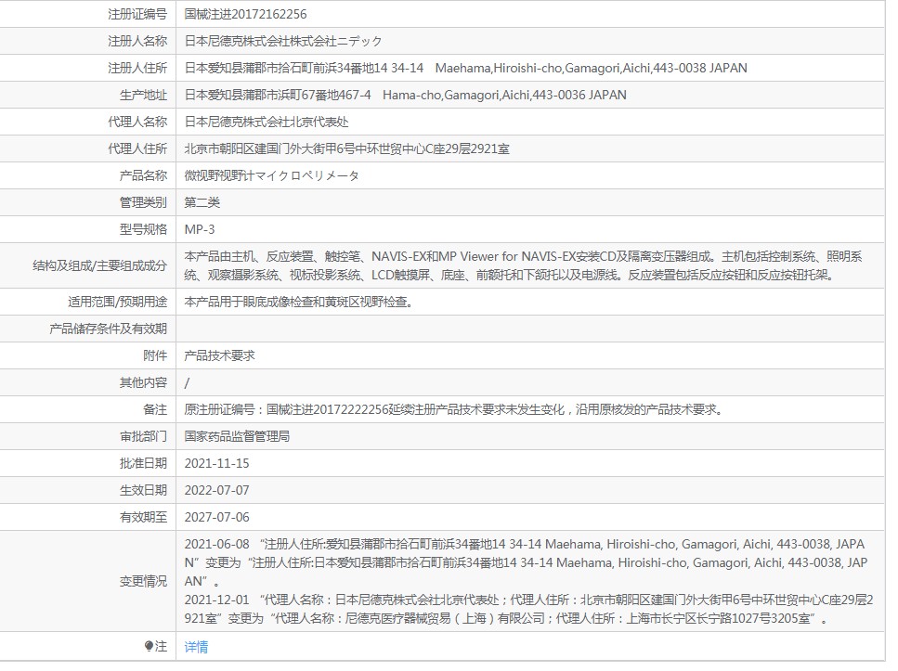Screen dimensions: 898x671
Task: Select the intended use text 本产品用于眼底成像检查
Action: pos(298,302)
